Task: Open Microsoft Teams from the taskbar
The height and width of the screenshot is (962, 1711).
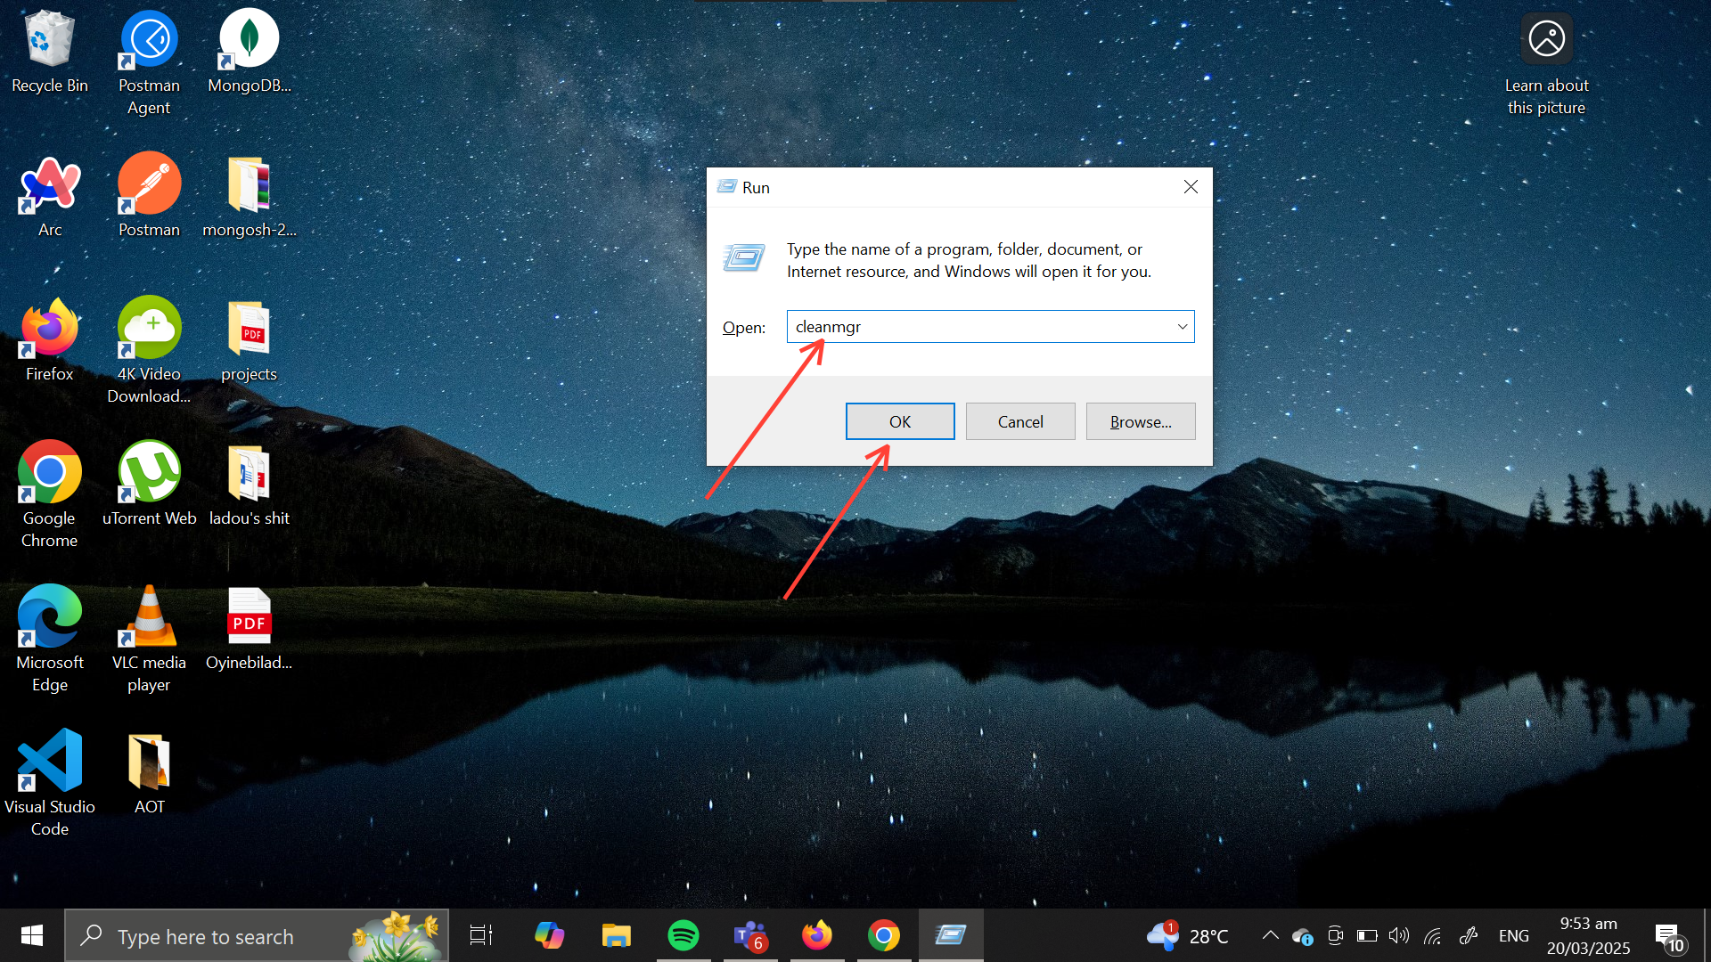Action: tap(749, 935)
